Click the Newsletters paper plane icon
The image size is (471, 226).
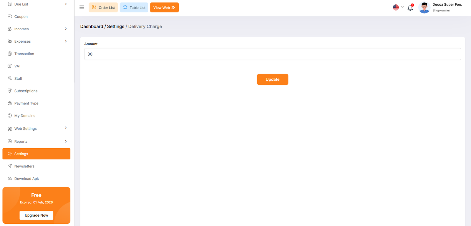[x=10, y=166]
